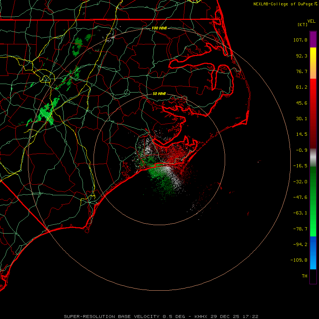Click the KMHX station identifier in the caption
319x319 pixels.
pos(201,317)
